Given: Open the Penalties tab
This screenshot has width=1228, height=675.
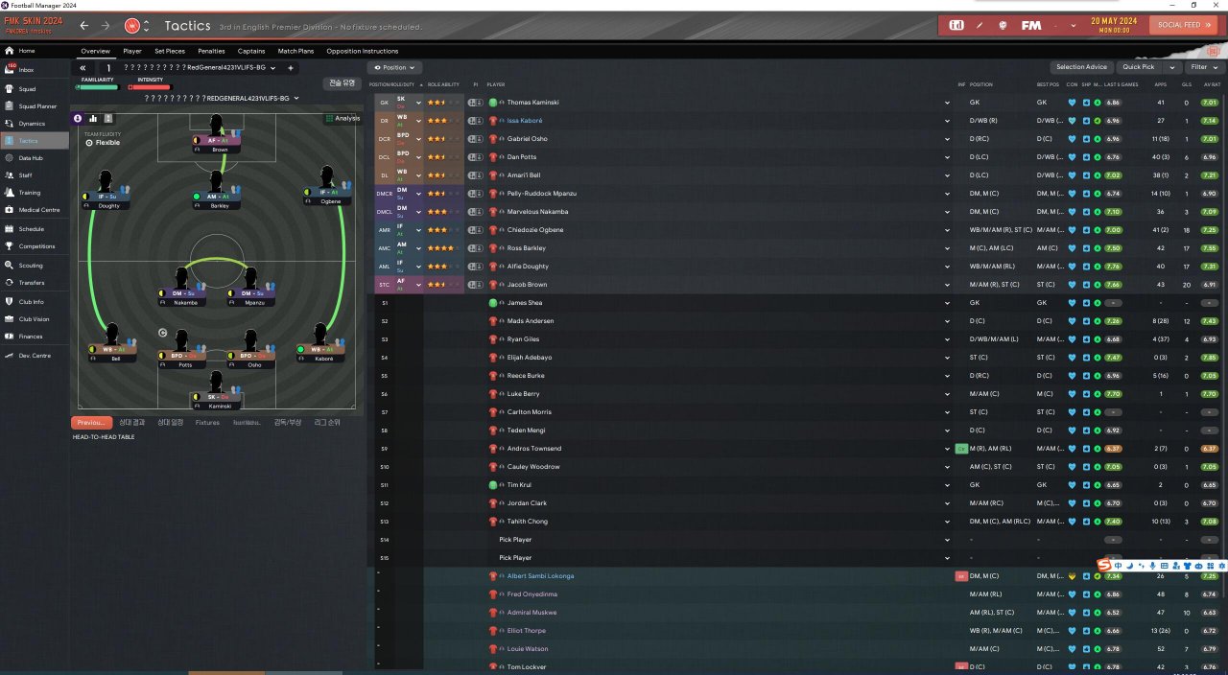Looking at the screenshot, I should click(211, 51).
